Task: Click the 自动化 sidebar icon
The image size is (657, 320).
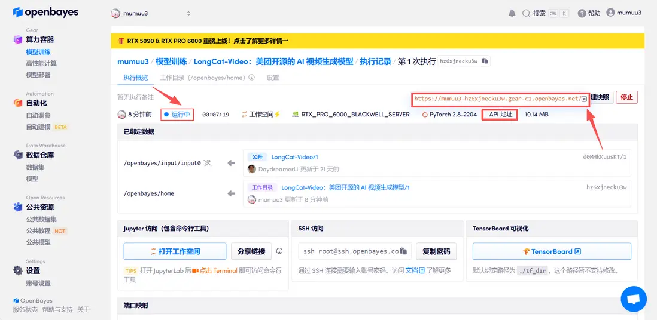Action: coord(17,103)
